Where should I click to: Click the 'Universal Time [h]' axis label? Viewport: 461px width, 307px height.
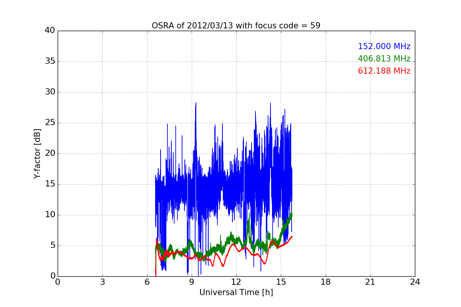point(236,292)
